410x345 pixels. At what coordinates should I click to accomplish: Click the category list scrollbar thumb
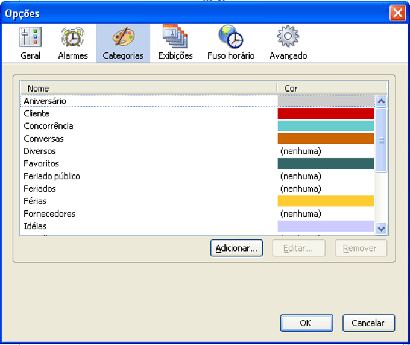pyautogui.click(x=382, y=140)
